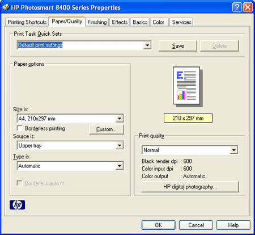
Task: Confirm with the OK button
Action: [159, 225]
